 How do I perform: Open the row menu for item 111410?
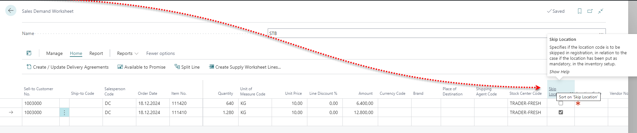[x=64, y=112]
